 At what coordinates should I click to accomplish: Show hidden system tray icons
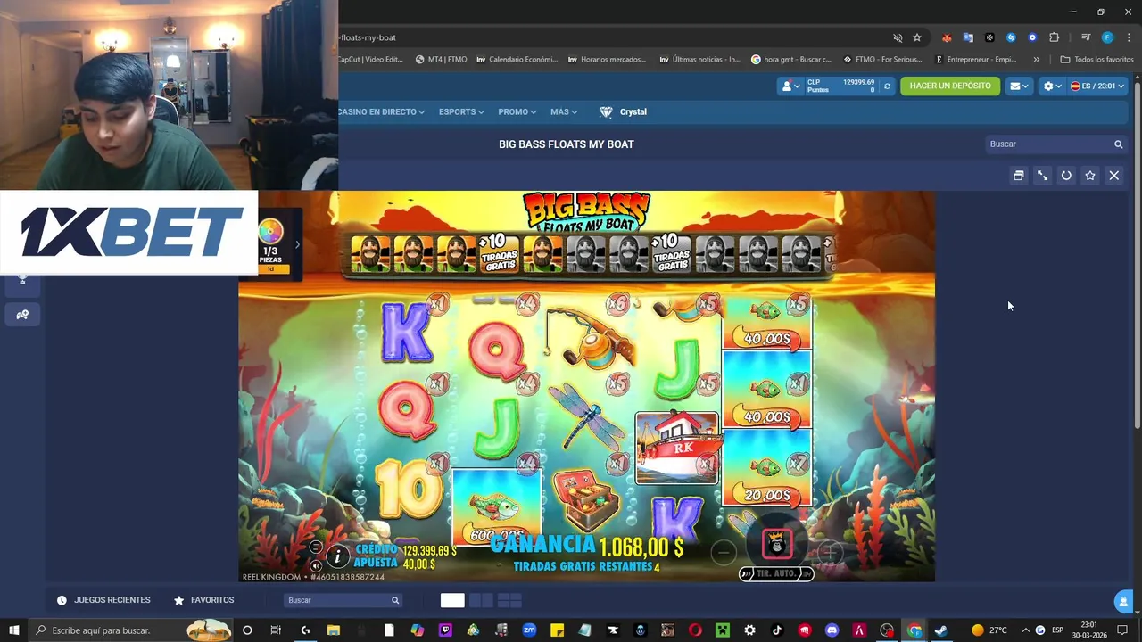pyautogui.click(x=1025, y=630)
